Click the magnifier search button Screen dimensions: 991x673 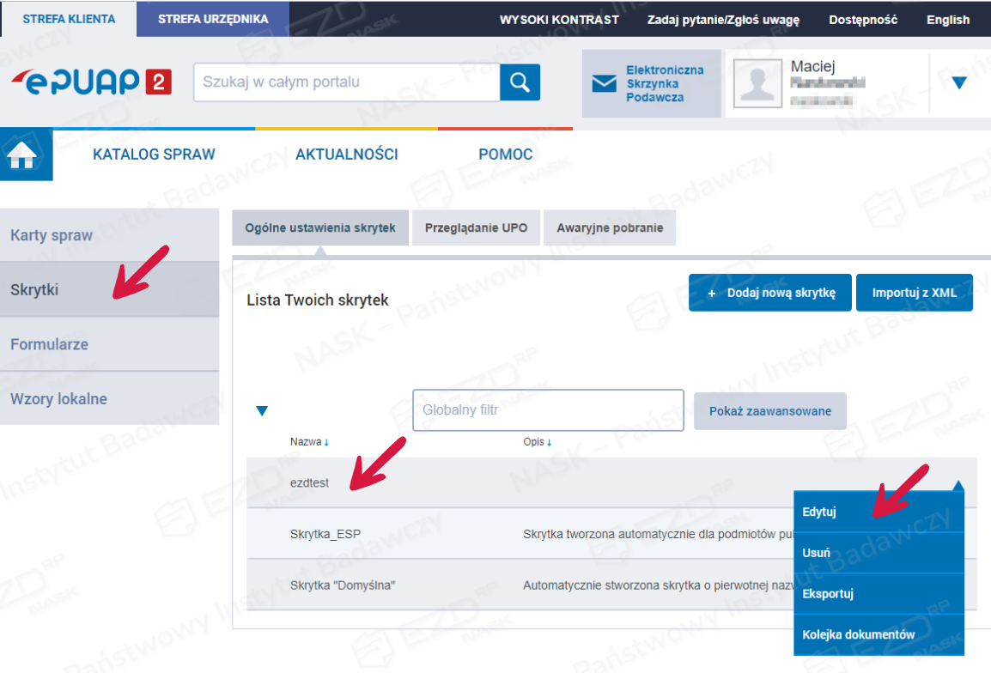click(x=520, y=82)
